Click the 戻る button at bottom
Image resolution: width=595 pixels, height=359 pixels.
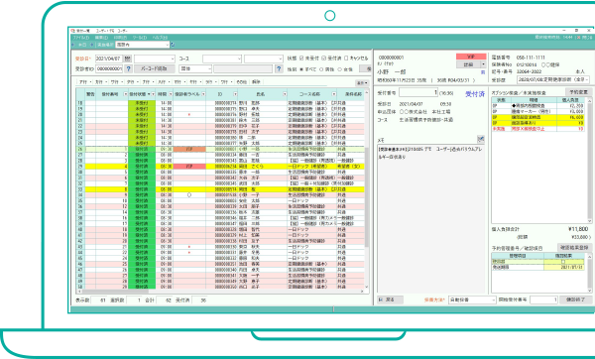pyautogui.click(x=390, y=299)
